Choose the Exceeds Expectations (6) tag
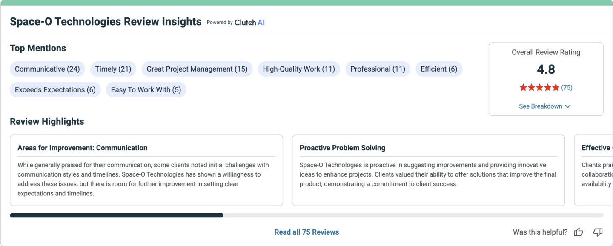 (x=55, y=90)
